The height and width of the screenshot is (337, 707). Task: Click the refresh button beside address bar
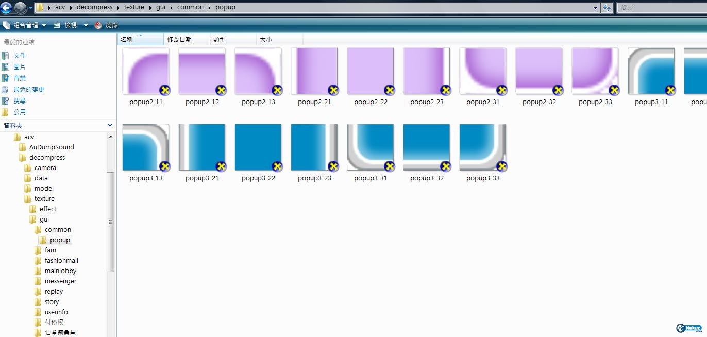click(x=607, y=8)
